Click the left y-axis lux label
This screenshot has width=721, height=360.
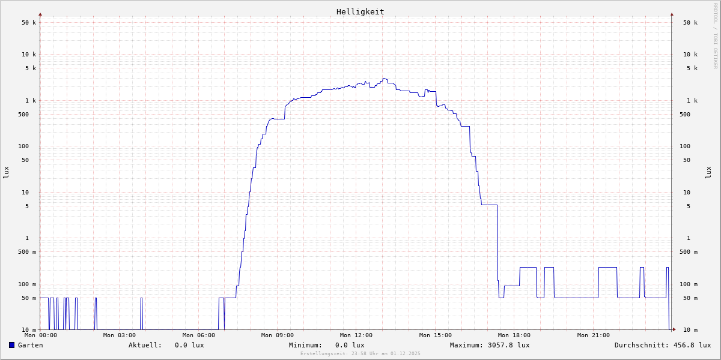[x=6, y=172]
